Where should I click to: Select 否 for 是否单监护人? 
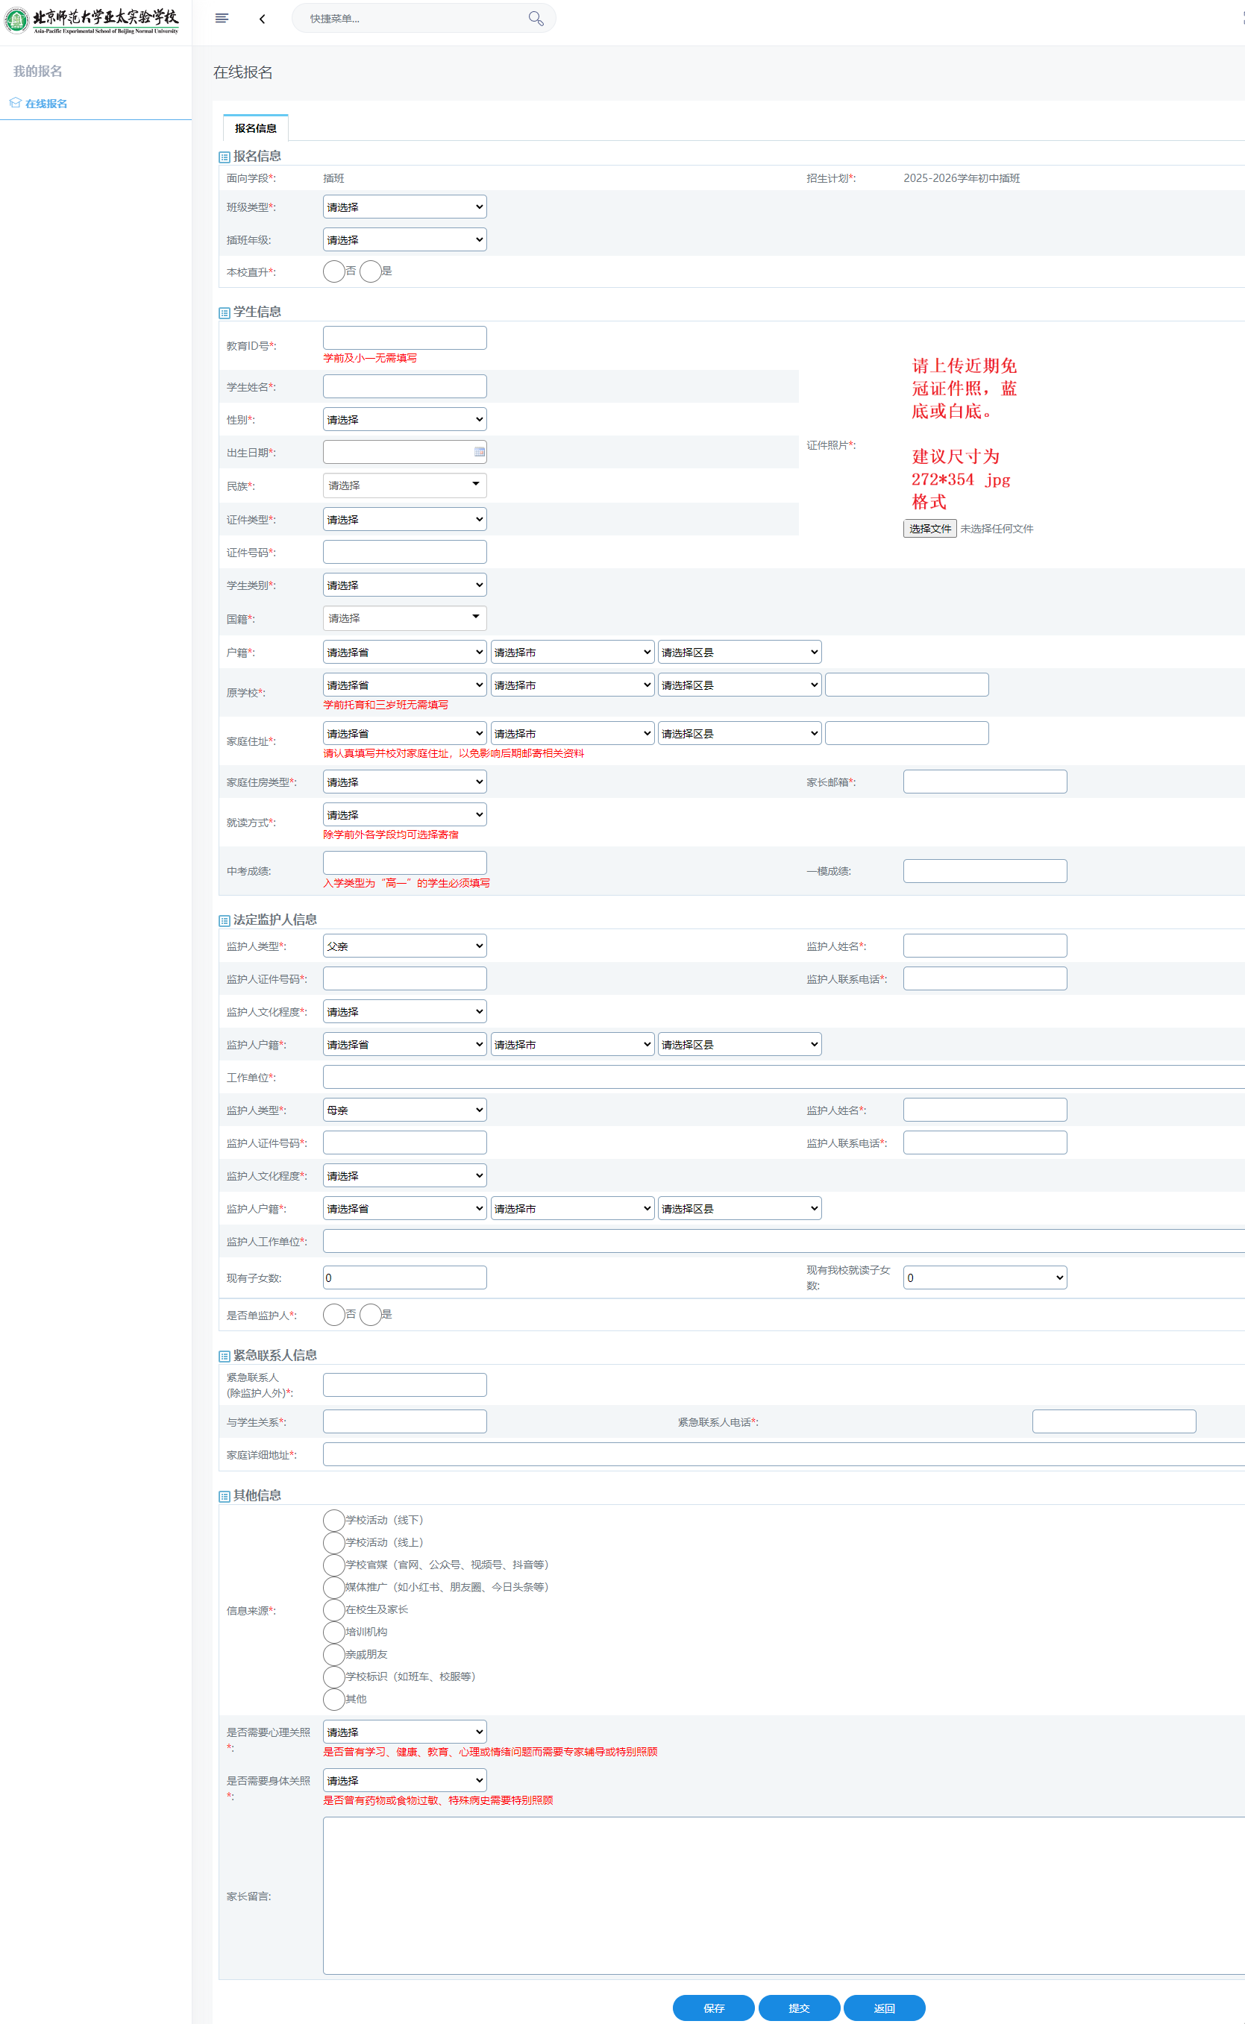pyautogui.click(x=333, y=1315)
